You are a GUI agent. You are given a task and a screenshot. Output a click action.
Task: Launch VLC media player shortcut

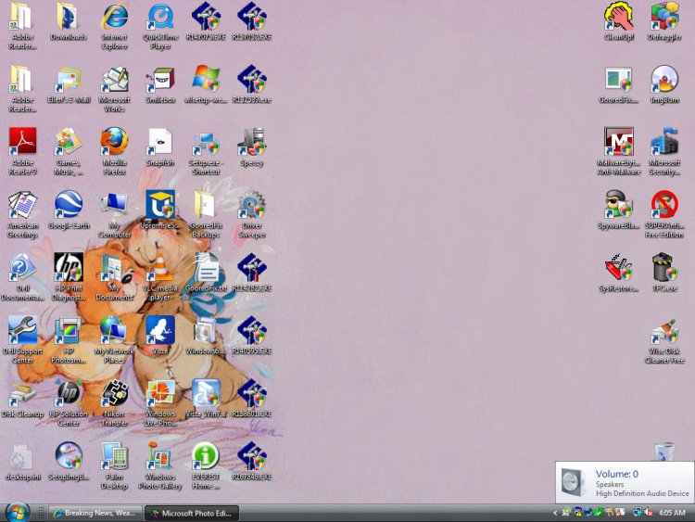pyautogui.click(x=160, y=277)
